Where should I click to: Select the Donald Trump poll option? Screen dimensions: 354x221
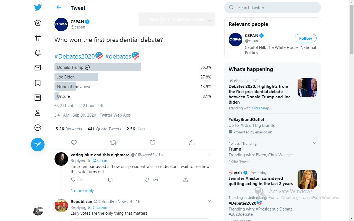pos(98,67)
